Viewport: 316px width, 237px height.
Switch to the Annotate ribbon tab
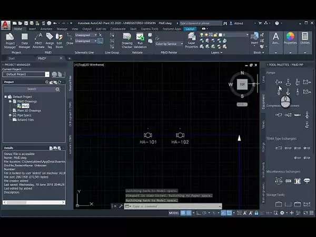(46, 29)
